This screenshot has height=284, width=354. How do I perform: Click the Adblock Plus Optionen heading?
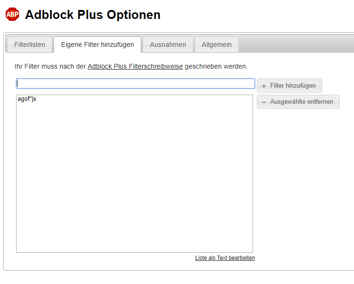point(92,15)
